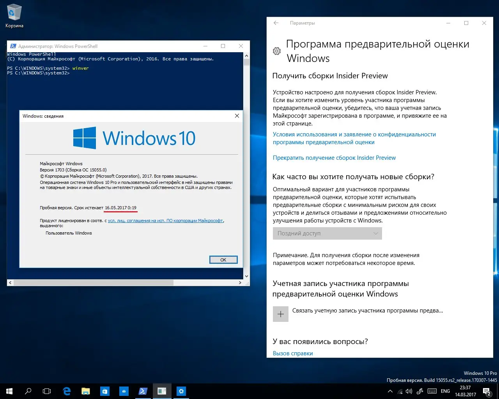499x399 pixels.
Task: Click the 'Параметры' Settings window title
Action: point(302,23)
